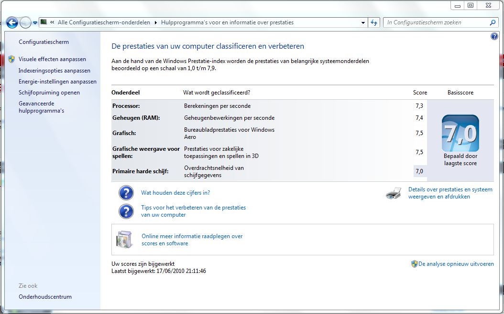Click 'Overdrachtsnelheid van schijfgegevens' description
The width and height of the screenshot is (504, 314).
click(214, 171)
